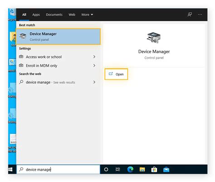Switch to the Web search tab
This screenshot has height=182, width=215.
coord(72,14)
